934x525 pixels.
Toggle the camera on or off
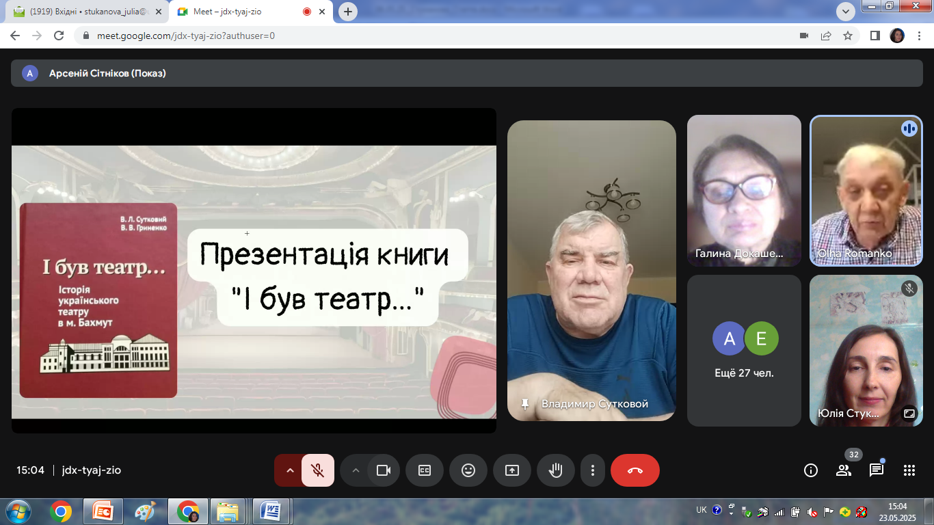[384, 470]
